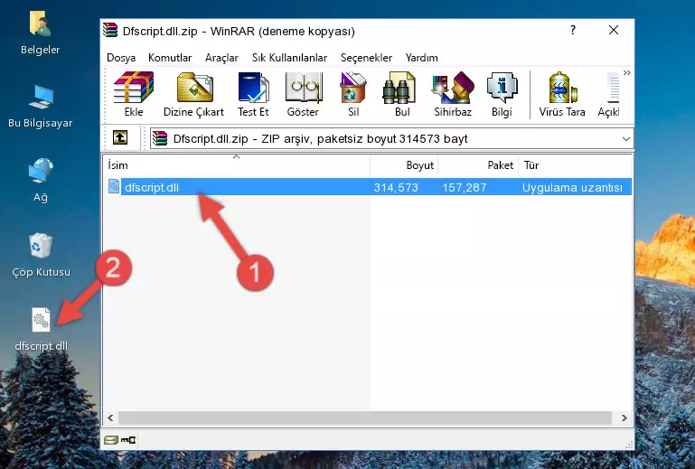Viewport: 695px width, 469px height.
Task: Click the Sil (Delete) toolbar icon
Action: 353,94
